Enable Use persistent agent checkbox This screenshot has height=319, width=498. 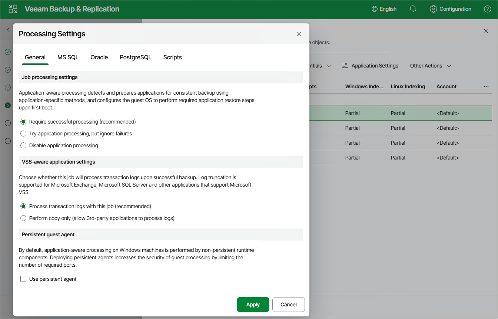(23, 279)
